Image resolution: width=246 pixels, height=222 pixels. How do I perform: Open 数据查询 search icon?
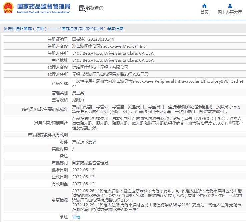click(82, 8)
